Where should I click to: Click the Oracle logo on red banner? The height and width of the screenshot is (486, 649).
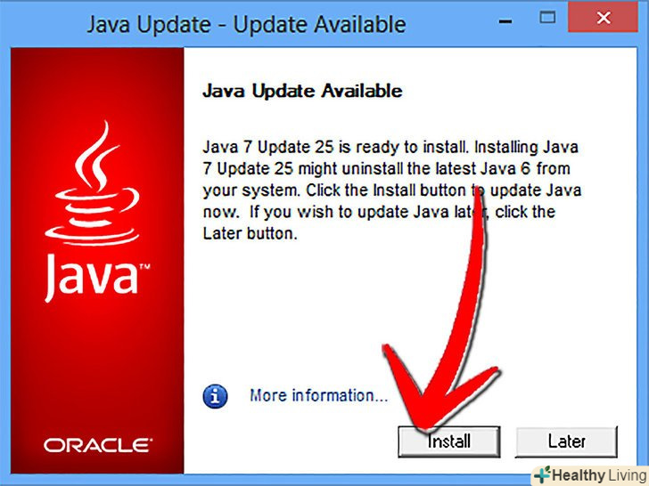[98, 445]
